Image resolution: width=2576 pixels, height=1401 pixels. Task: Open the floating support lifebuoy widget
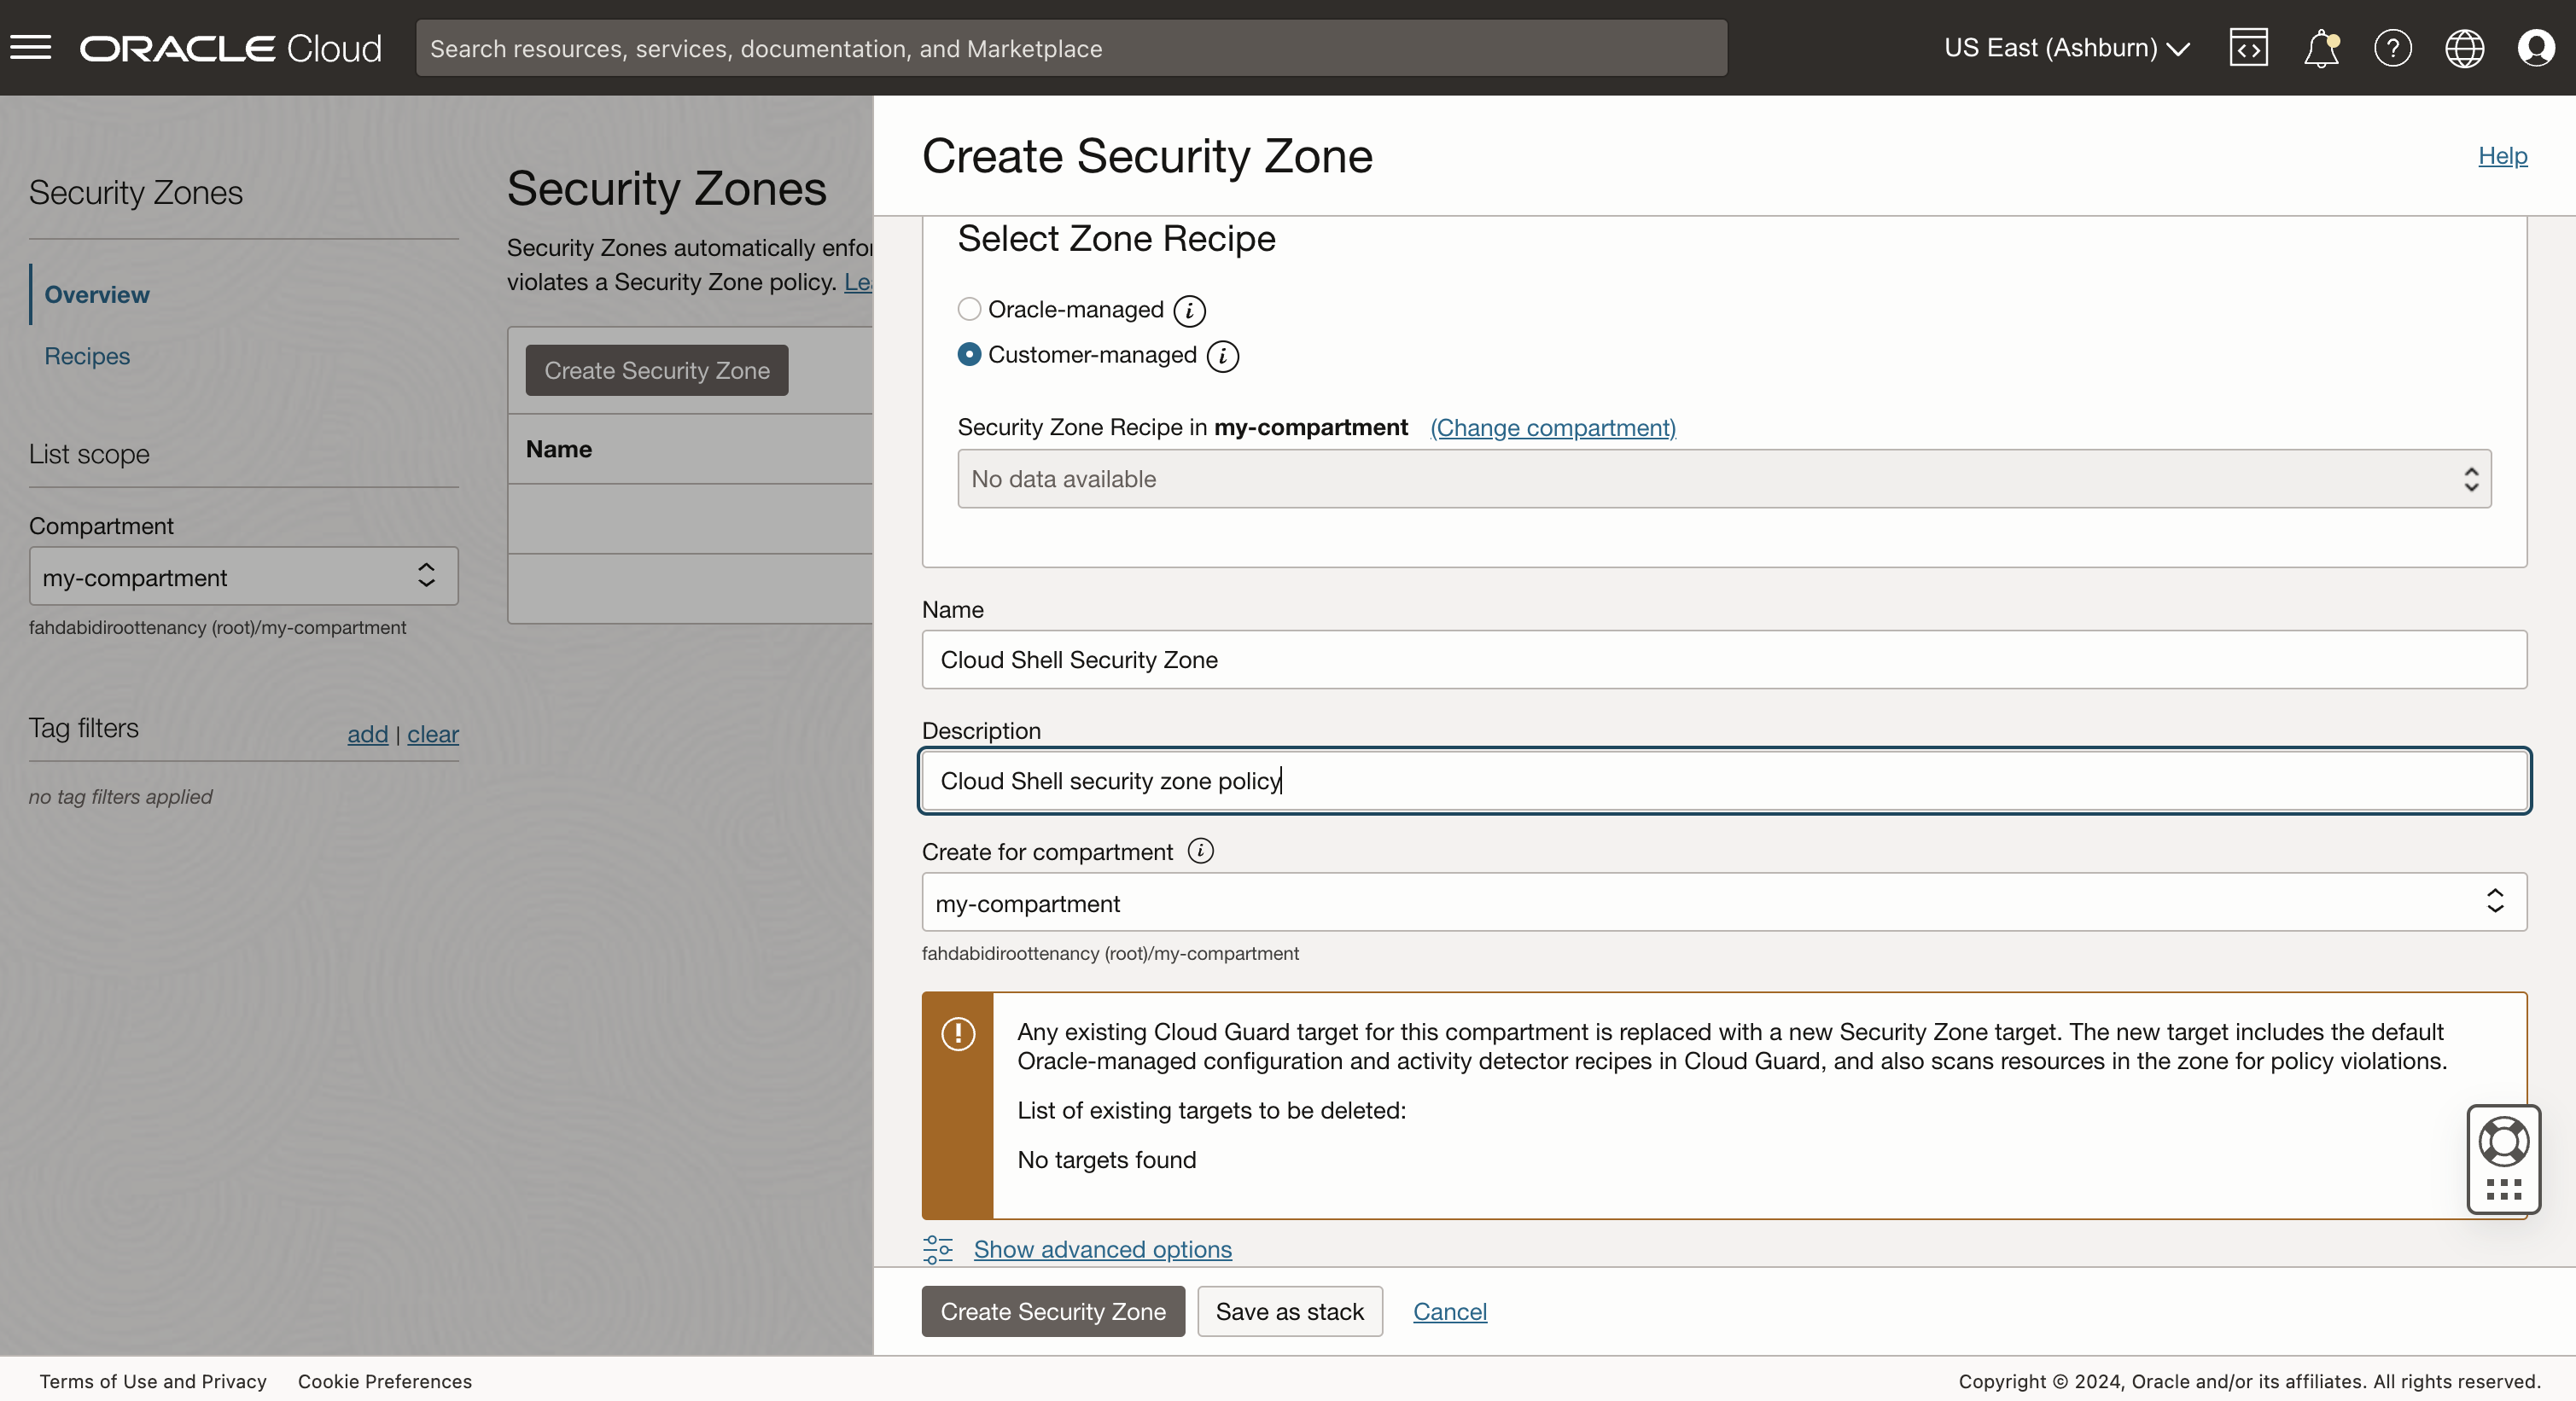click(2503, 1142)
